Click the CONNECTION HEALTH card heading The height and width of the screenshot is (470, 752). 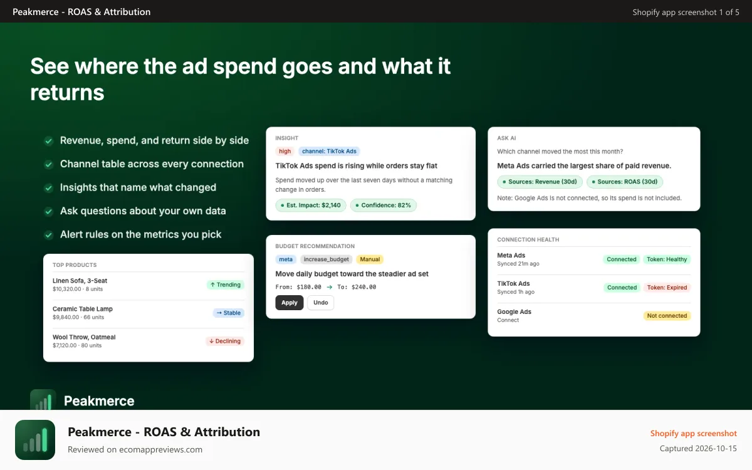click(x=528, y=240)
